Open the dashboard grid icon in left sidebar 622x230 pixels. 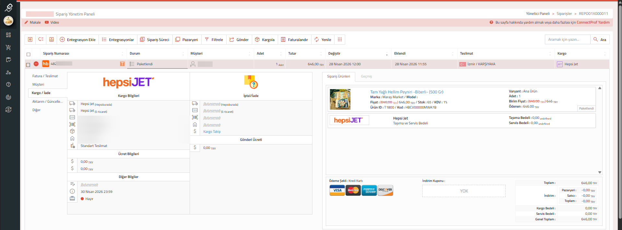click(8, 35)
